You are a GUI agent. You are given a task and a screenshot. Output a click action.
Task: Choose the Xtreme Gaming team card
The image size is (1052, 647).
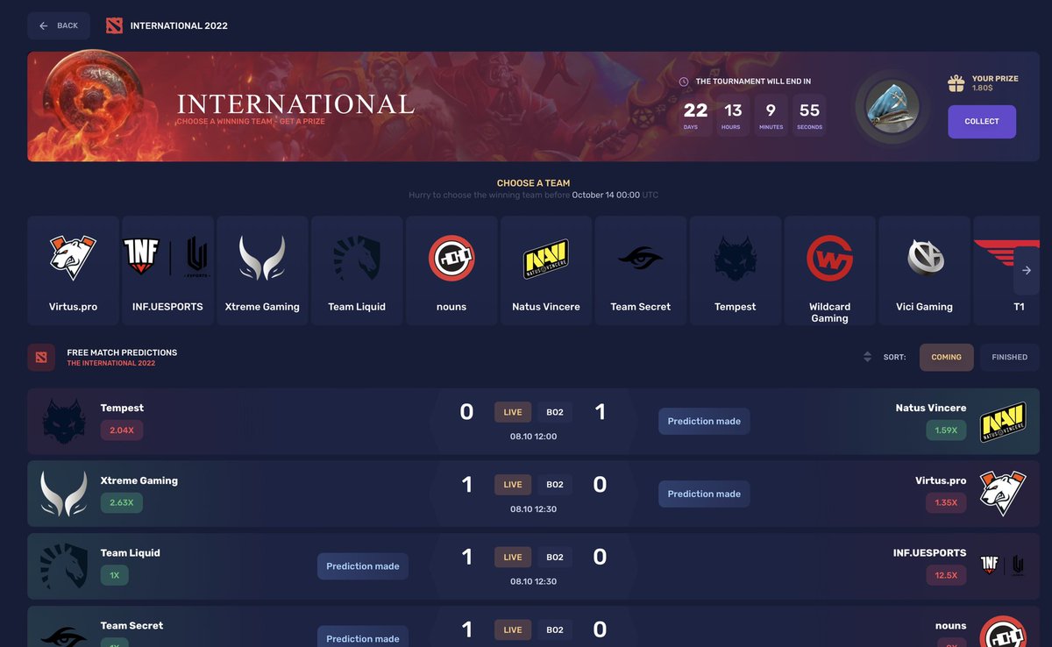coord(262,271)
